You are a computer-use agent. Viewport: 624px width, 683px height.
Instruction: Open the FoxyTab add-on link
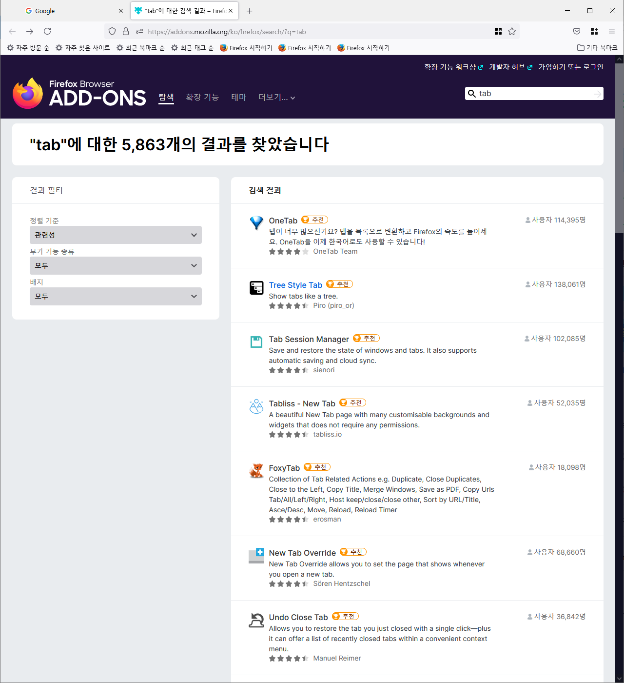[x=284, y=468]
